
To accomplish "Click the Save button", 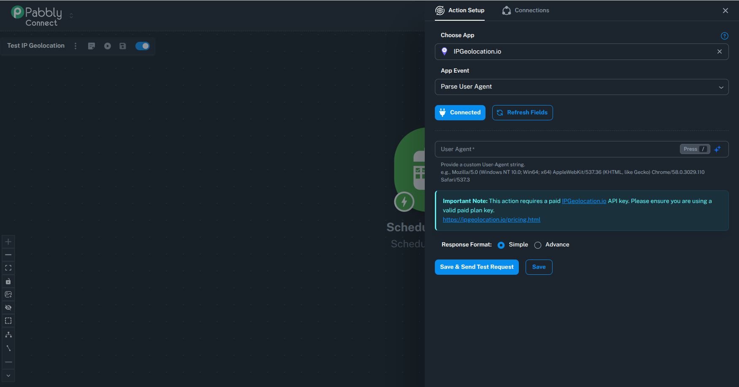I will [539, 267].
